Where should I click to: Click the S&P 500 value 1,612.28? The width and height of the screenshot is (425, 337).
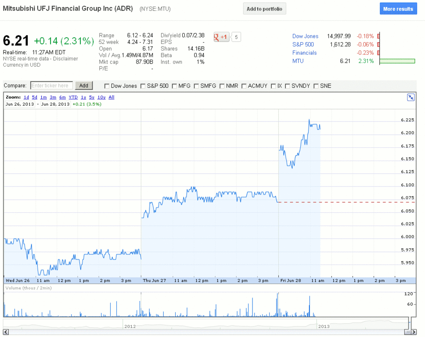[x=340, y=44]
